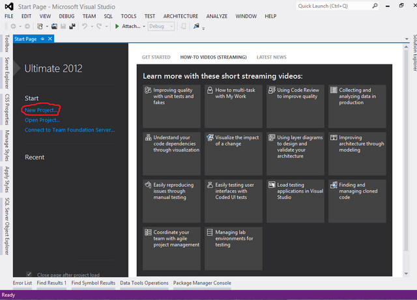Screen dimensions: 417x300
Task: Open Easily reproducing issues video icon
Action: coord(148,184)
